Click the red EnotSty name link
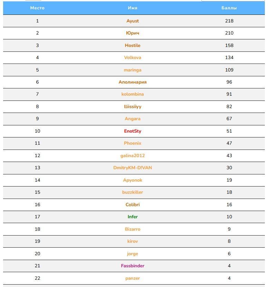This screenshot has height=287, width=269. pos(133,131)
